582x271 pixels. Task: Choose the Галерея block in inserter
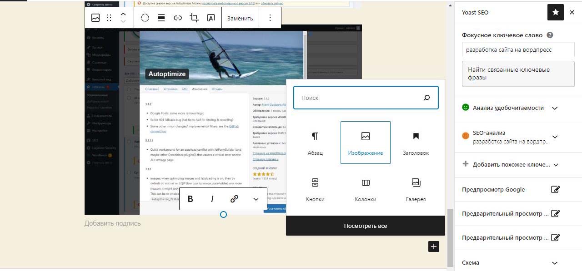click(x=416, y=189)
